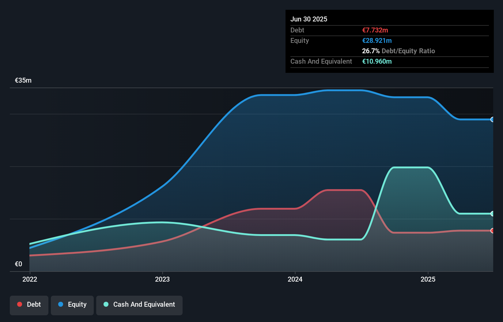Select the teal Cash endpoint marker on chart
Viewport: 503px width, 322px height.
point(493,214)
